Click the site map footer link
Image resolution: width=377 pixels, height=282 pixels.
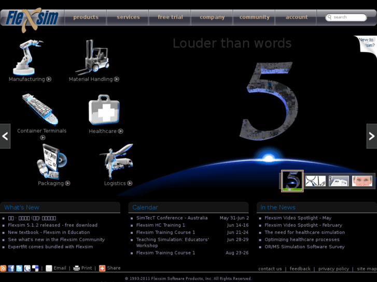point(367,269)
